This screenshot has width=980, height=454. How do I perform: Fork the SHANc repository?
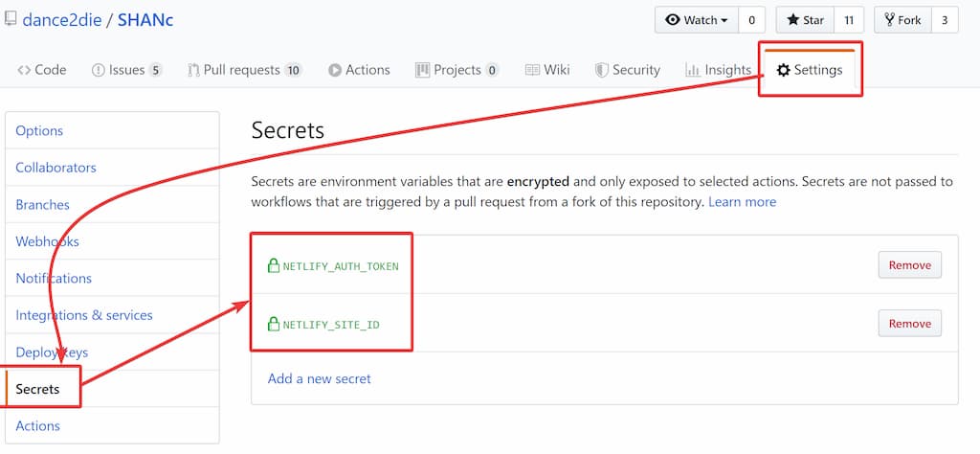[902, 20]
